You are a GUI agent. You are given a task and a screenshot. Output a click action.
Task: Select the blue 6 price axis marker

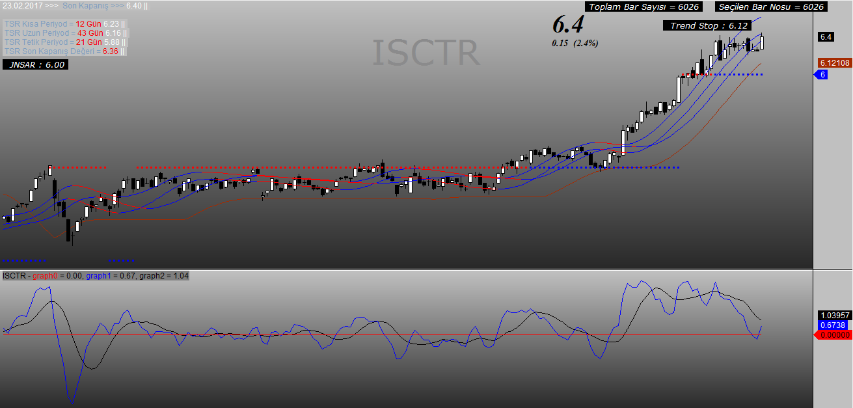click(x=821, y=75)
